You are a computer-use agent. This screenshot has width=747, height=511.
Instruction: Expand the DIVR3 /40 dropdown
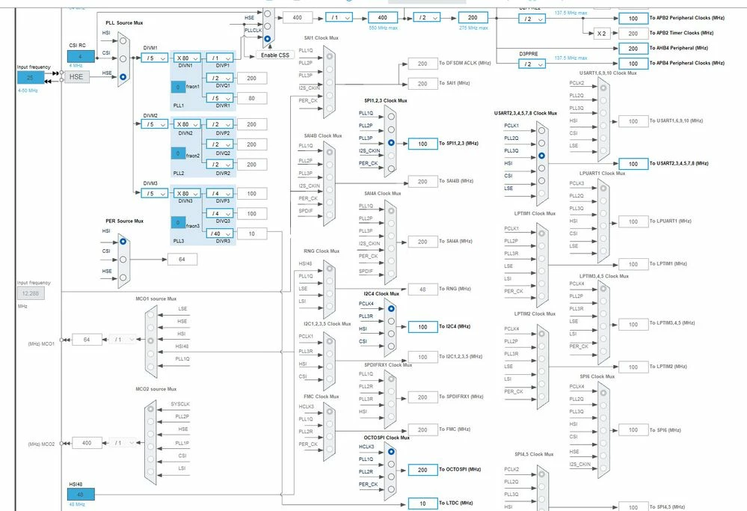220,233
